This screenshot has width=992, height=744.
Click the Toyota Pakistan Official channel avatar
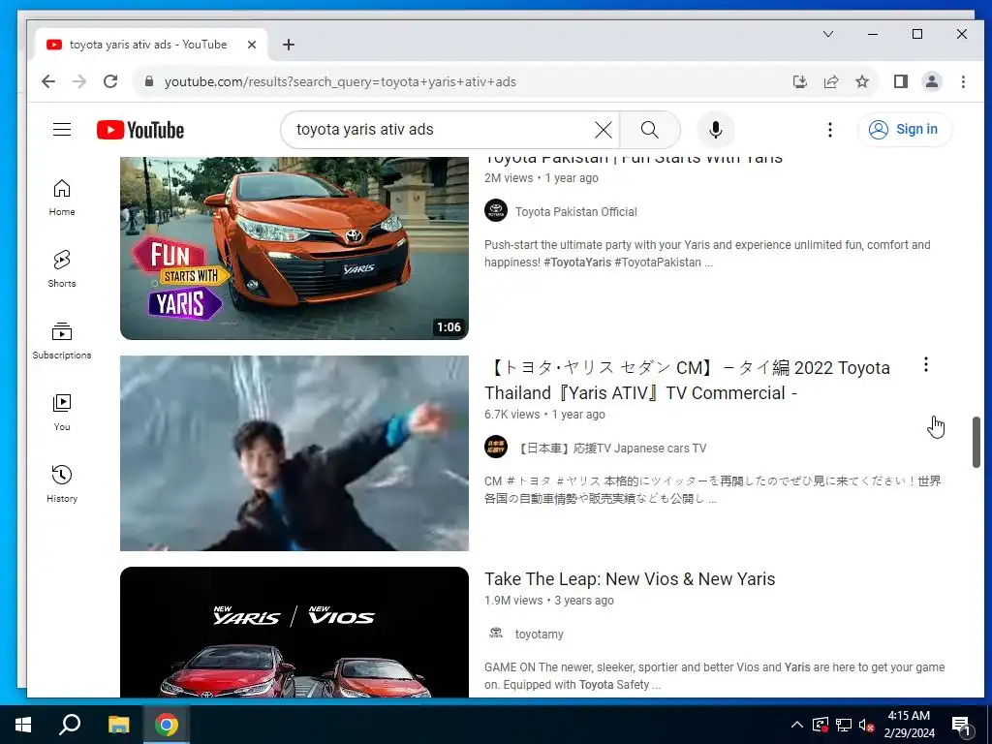[x=496, y=210]
